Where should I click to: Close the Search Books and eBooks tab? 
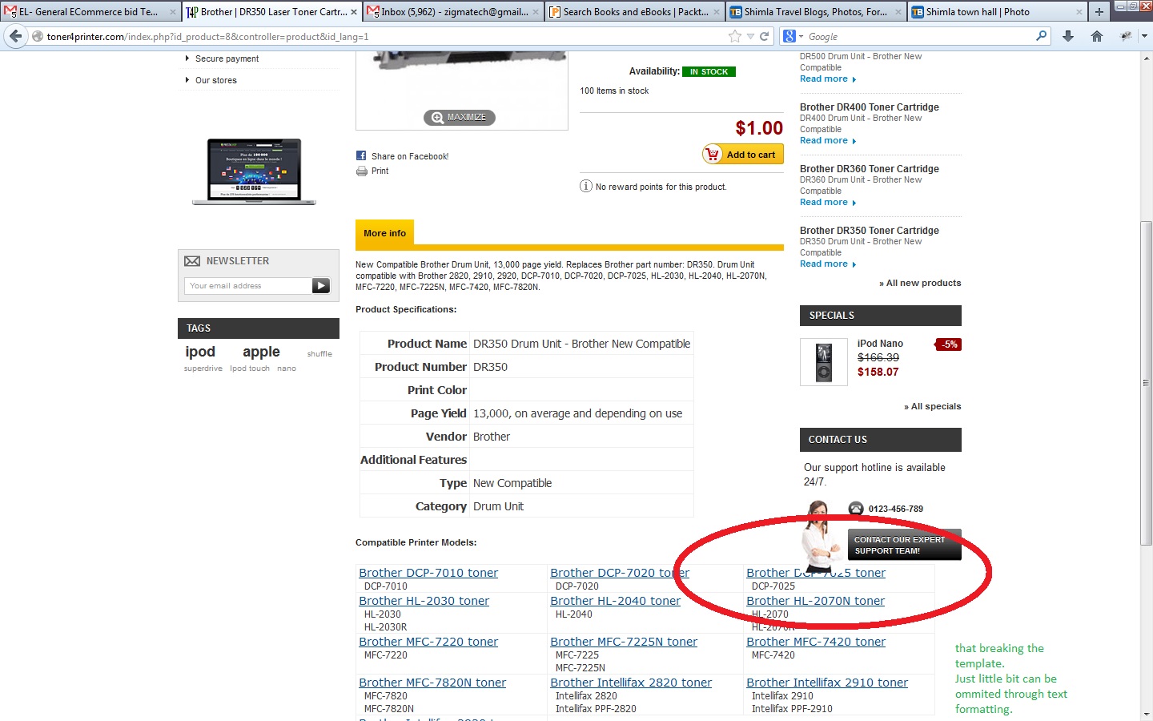pyautogui.click(x=717, y=12)
